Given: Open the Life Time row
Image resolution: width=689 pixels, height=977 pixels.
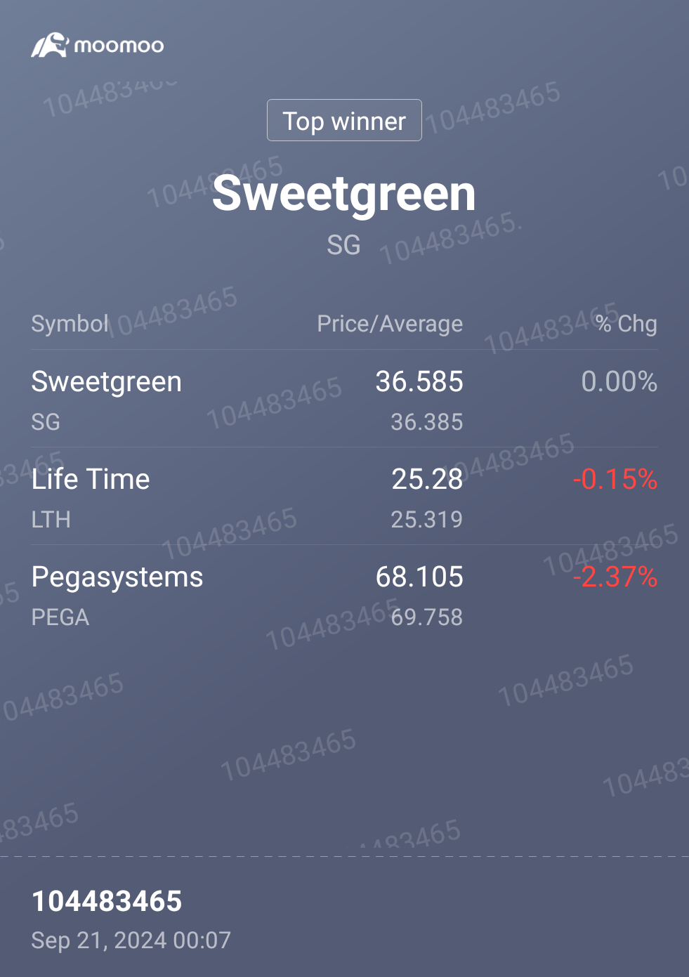Looking at the screenshot, I should tap(344, 497).
